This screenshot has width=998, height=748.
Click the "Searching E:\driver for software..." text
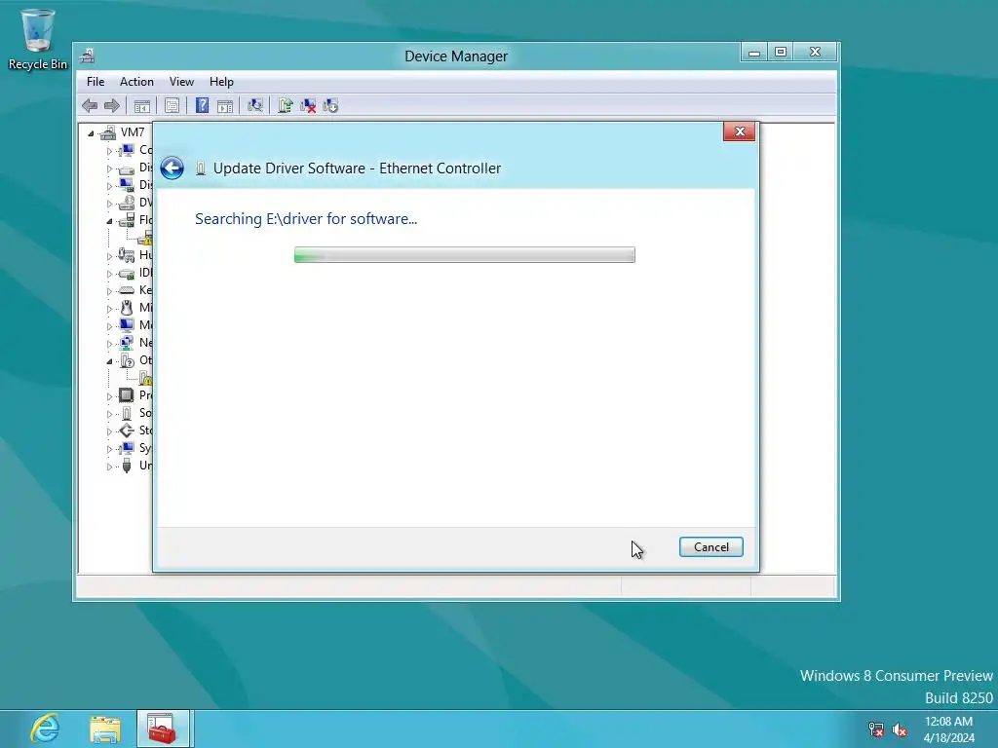pyautogui.click(x=306, y=219)
